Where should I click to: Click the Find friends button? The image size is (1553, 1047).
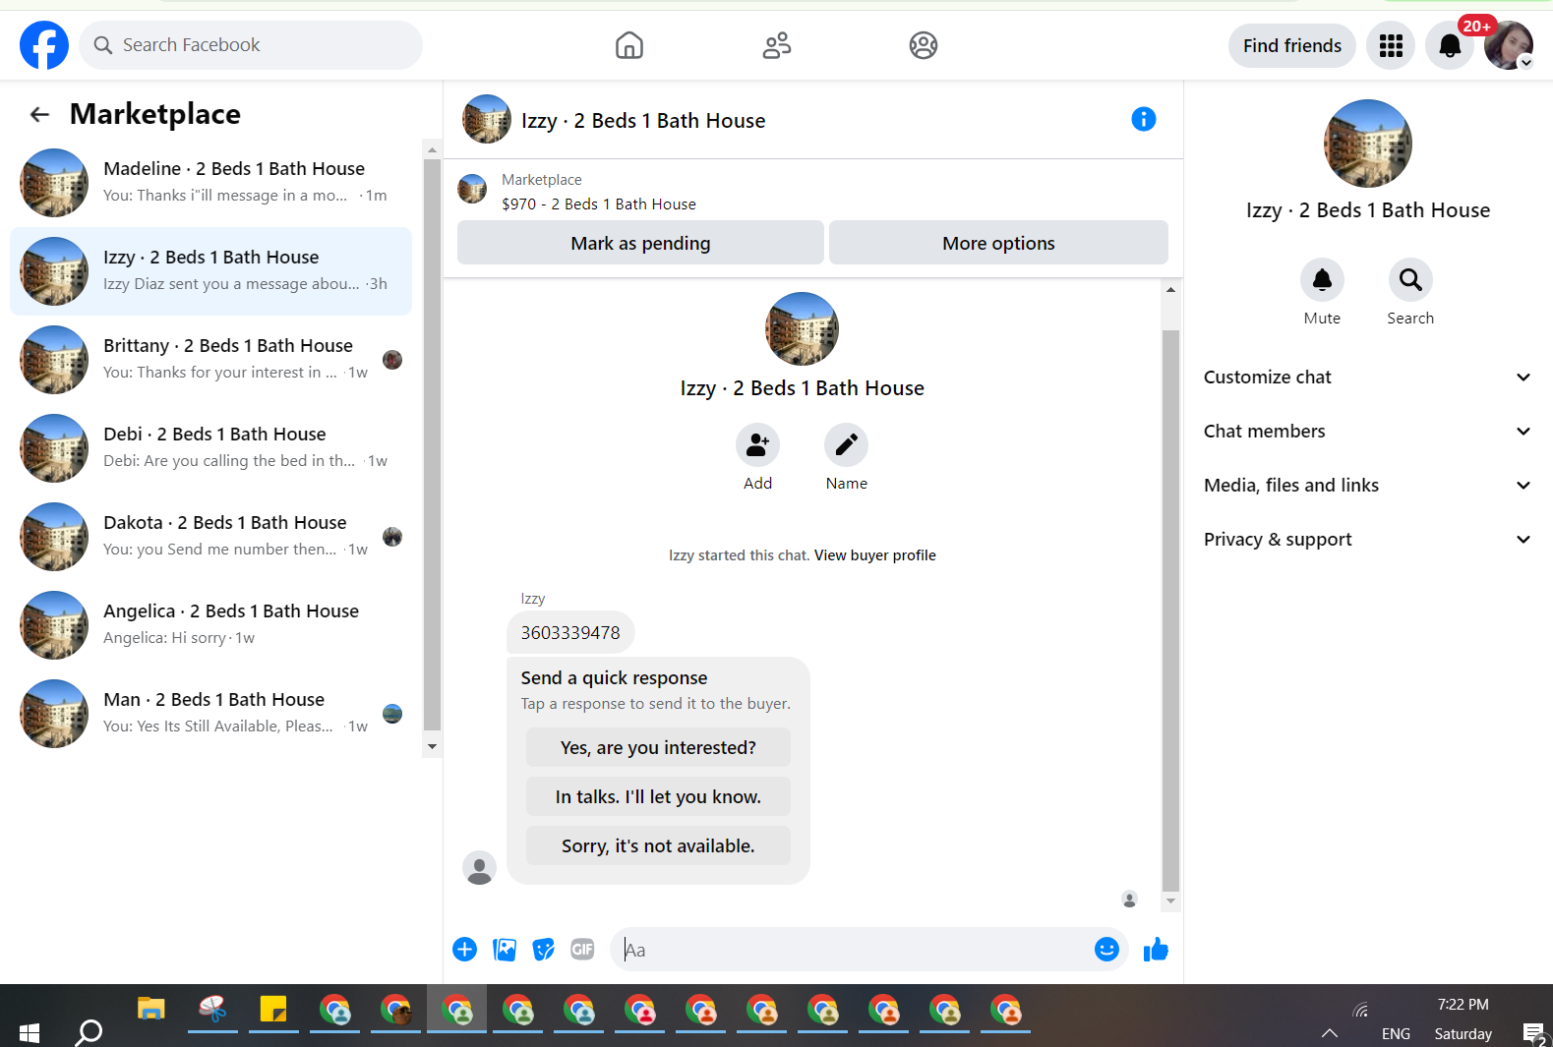pyautogui.click(x=1292, y=45)
